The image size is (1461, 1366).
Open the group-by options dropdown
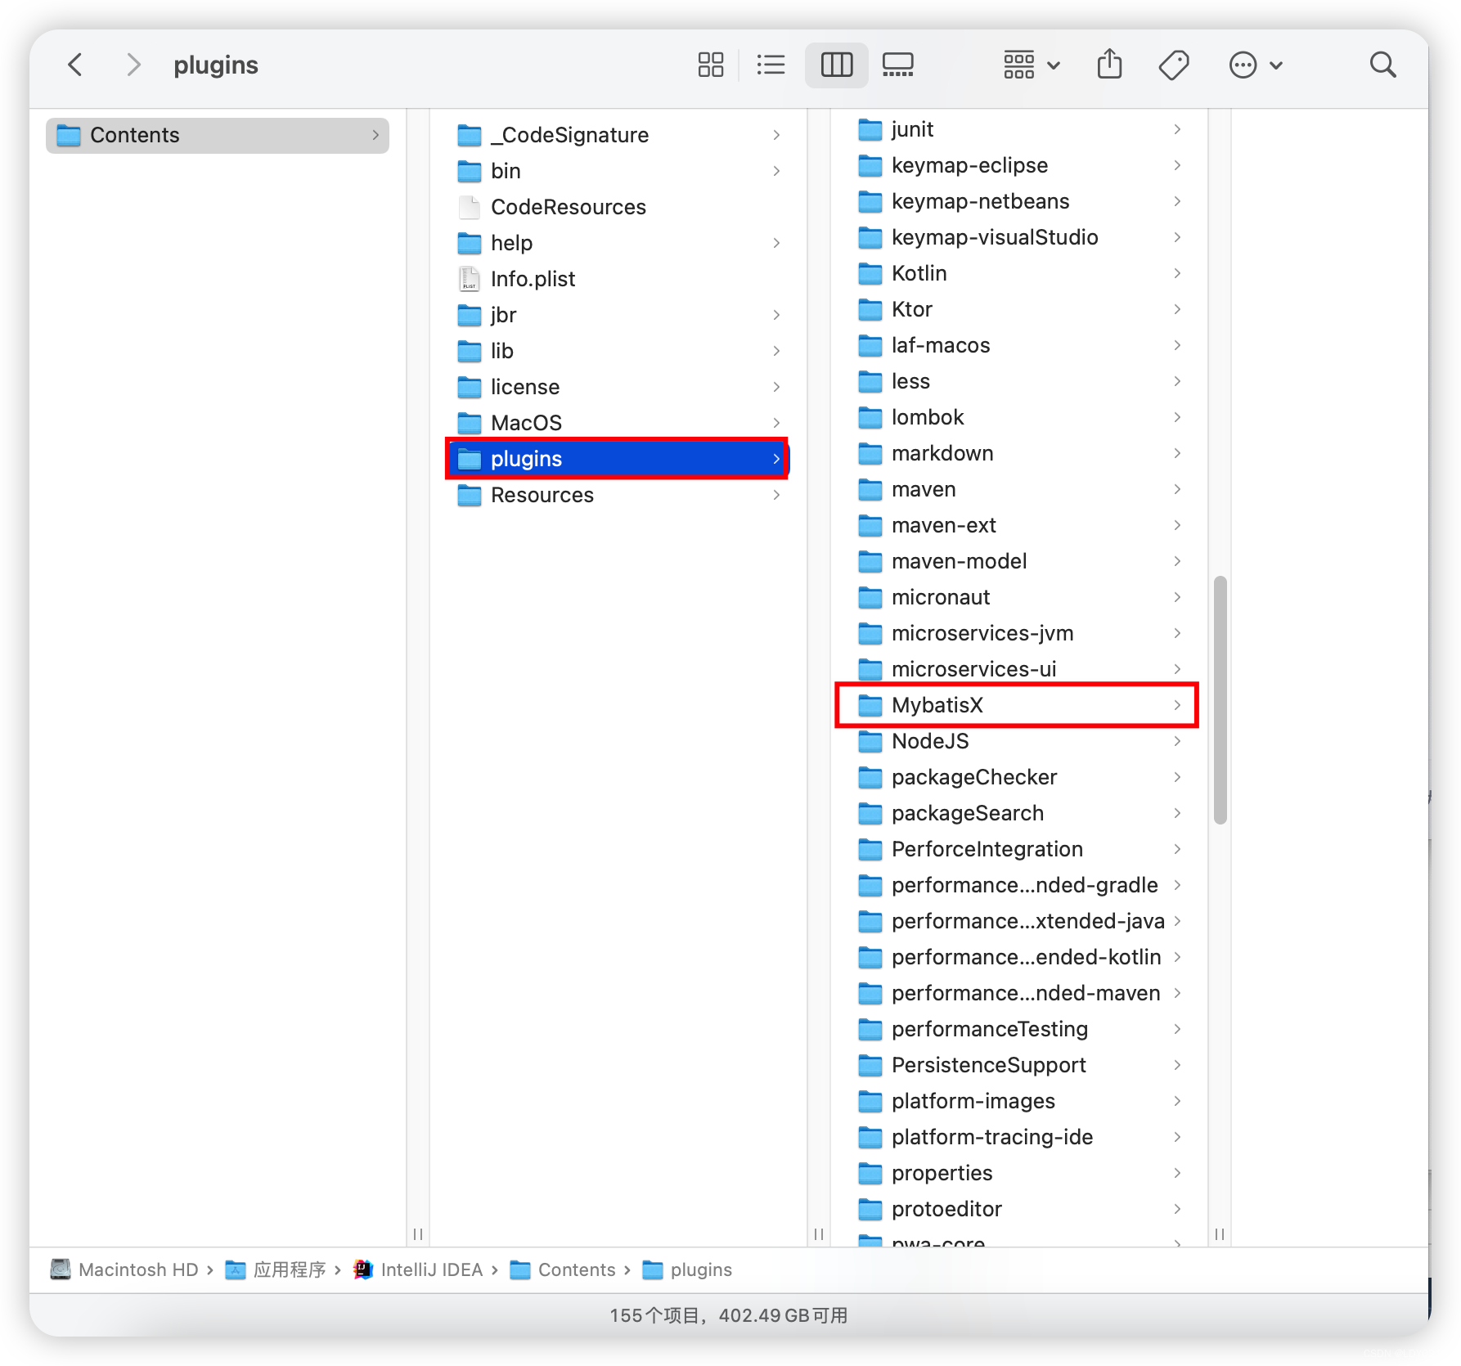point(1031,65)
